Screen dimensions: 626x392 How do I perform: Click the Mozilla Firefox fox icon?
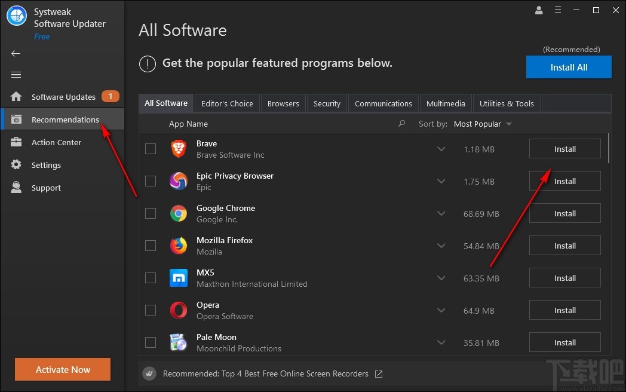pos(179,246)
